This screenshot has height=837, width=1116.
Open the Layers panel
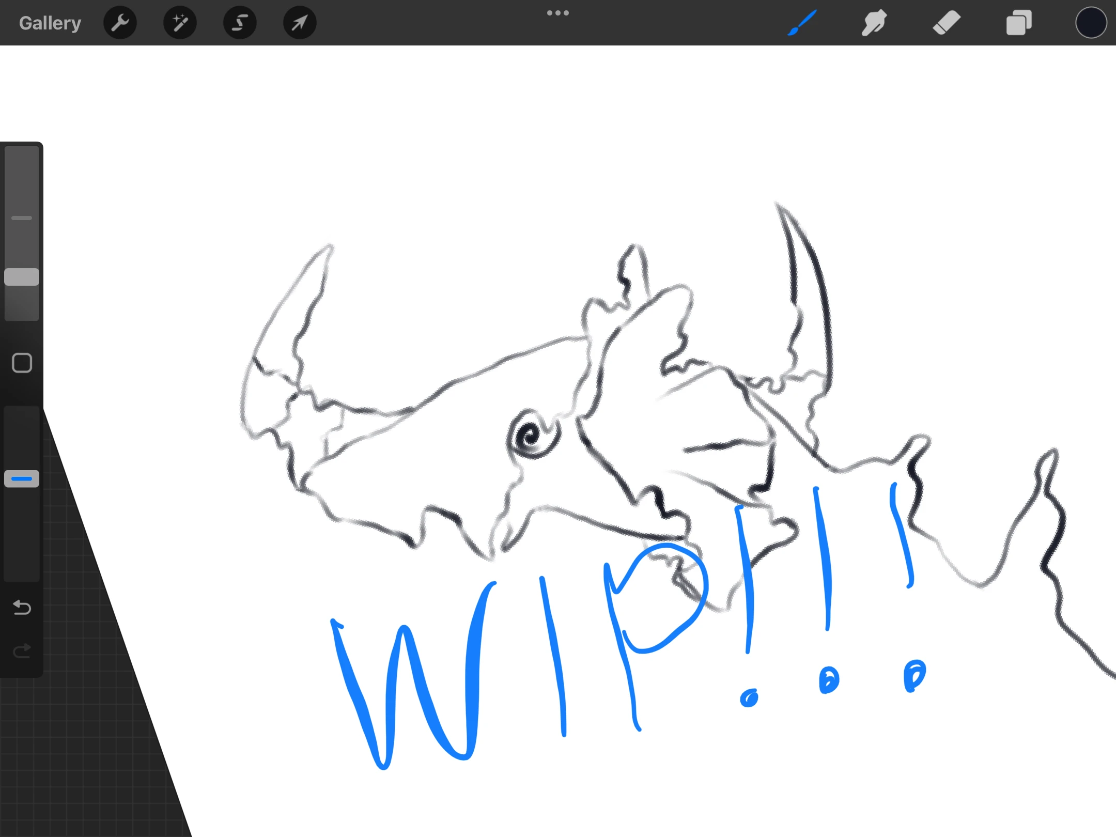pos(1018,22)
